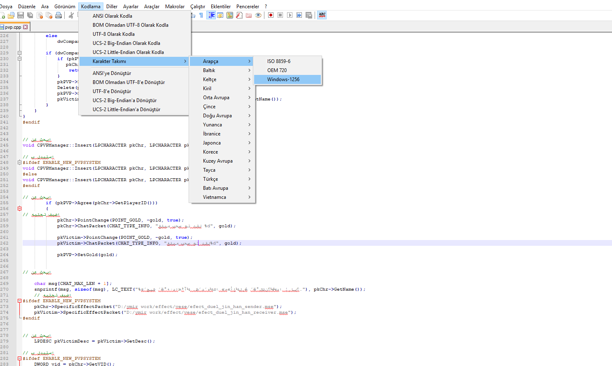Open the Function List toolbar icon

point(239,15)
